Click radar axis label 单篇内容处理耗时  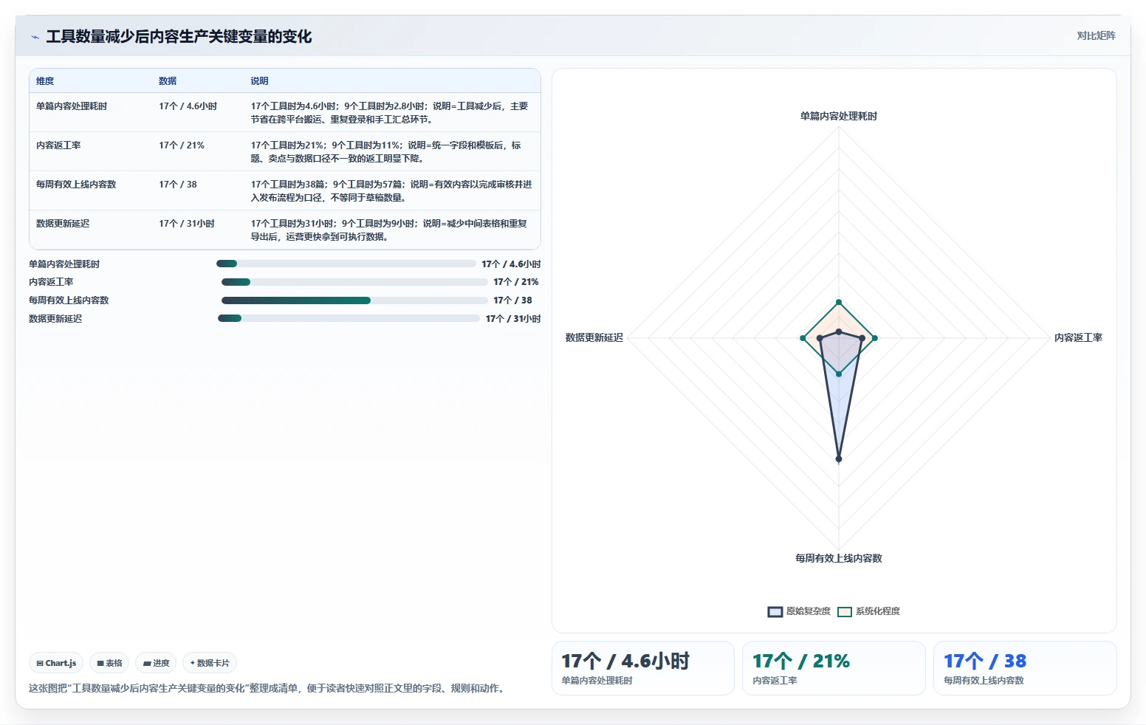coord(839,116)
